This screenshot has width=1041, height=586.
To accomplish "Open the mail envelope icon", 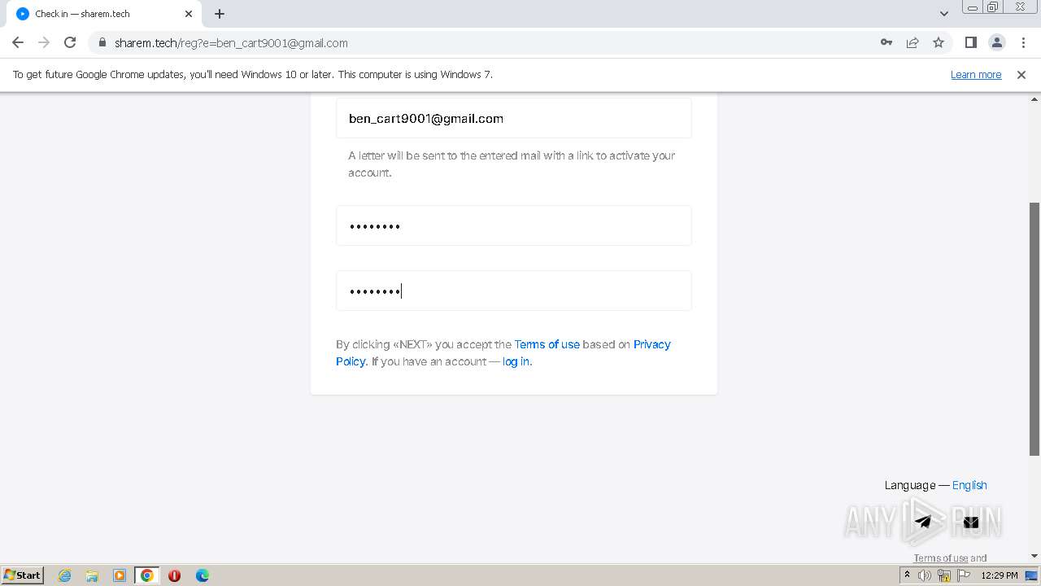I will point(971,523).
